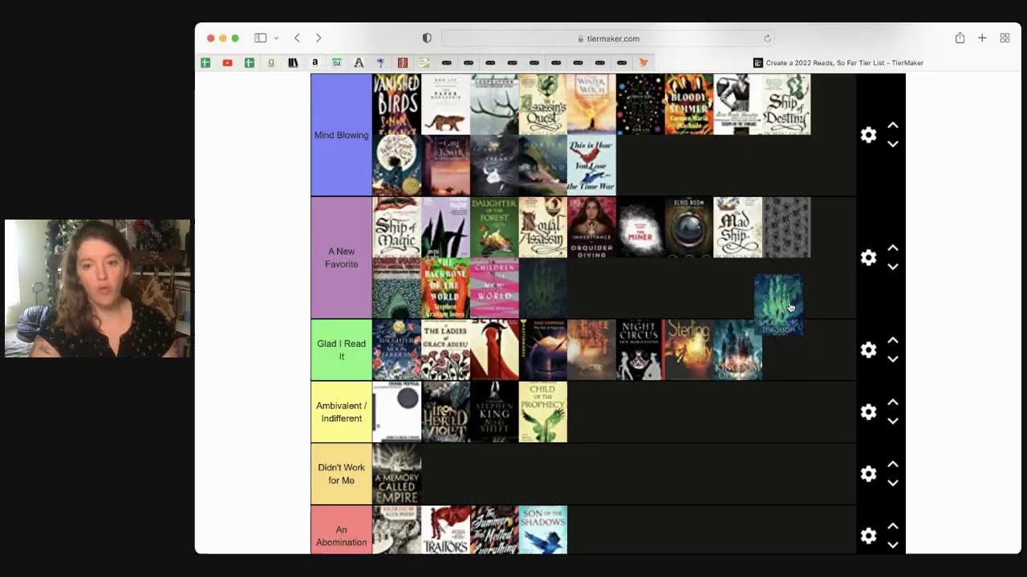Move Ambivalent / Indifferent tier down
Image resolution: width=1027 pixels, height=577 pixels.
click(x=892, y=421)
